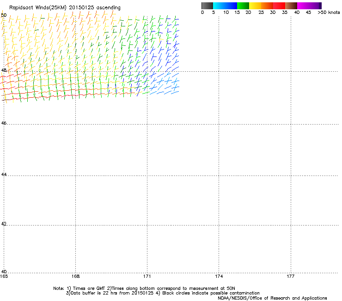Click the yellow 20-25 knots color band

pyautogui.click(x=255, y=6)
